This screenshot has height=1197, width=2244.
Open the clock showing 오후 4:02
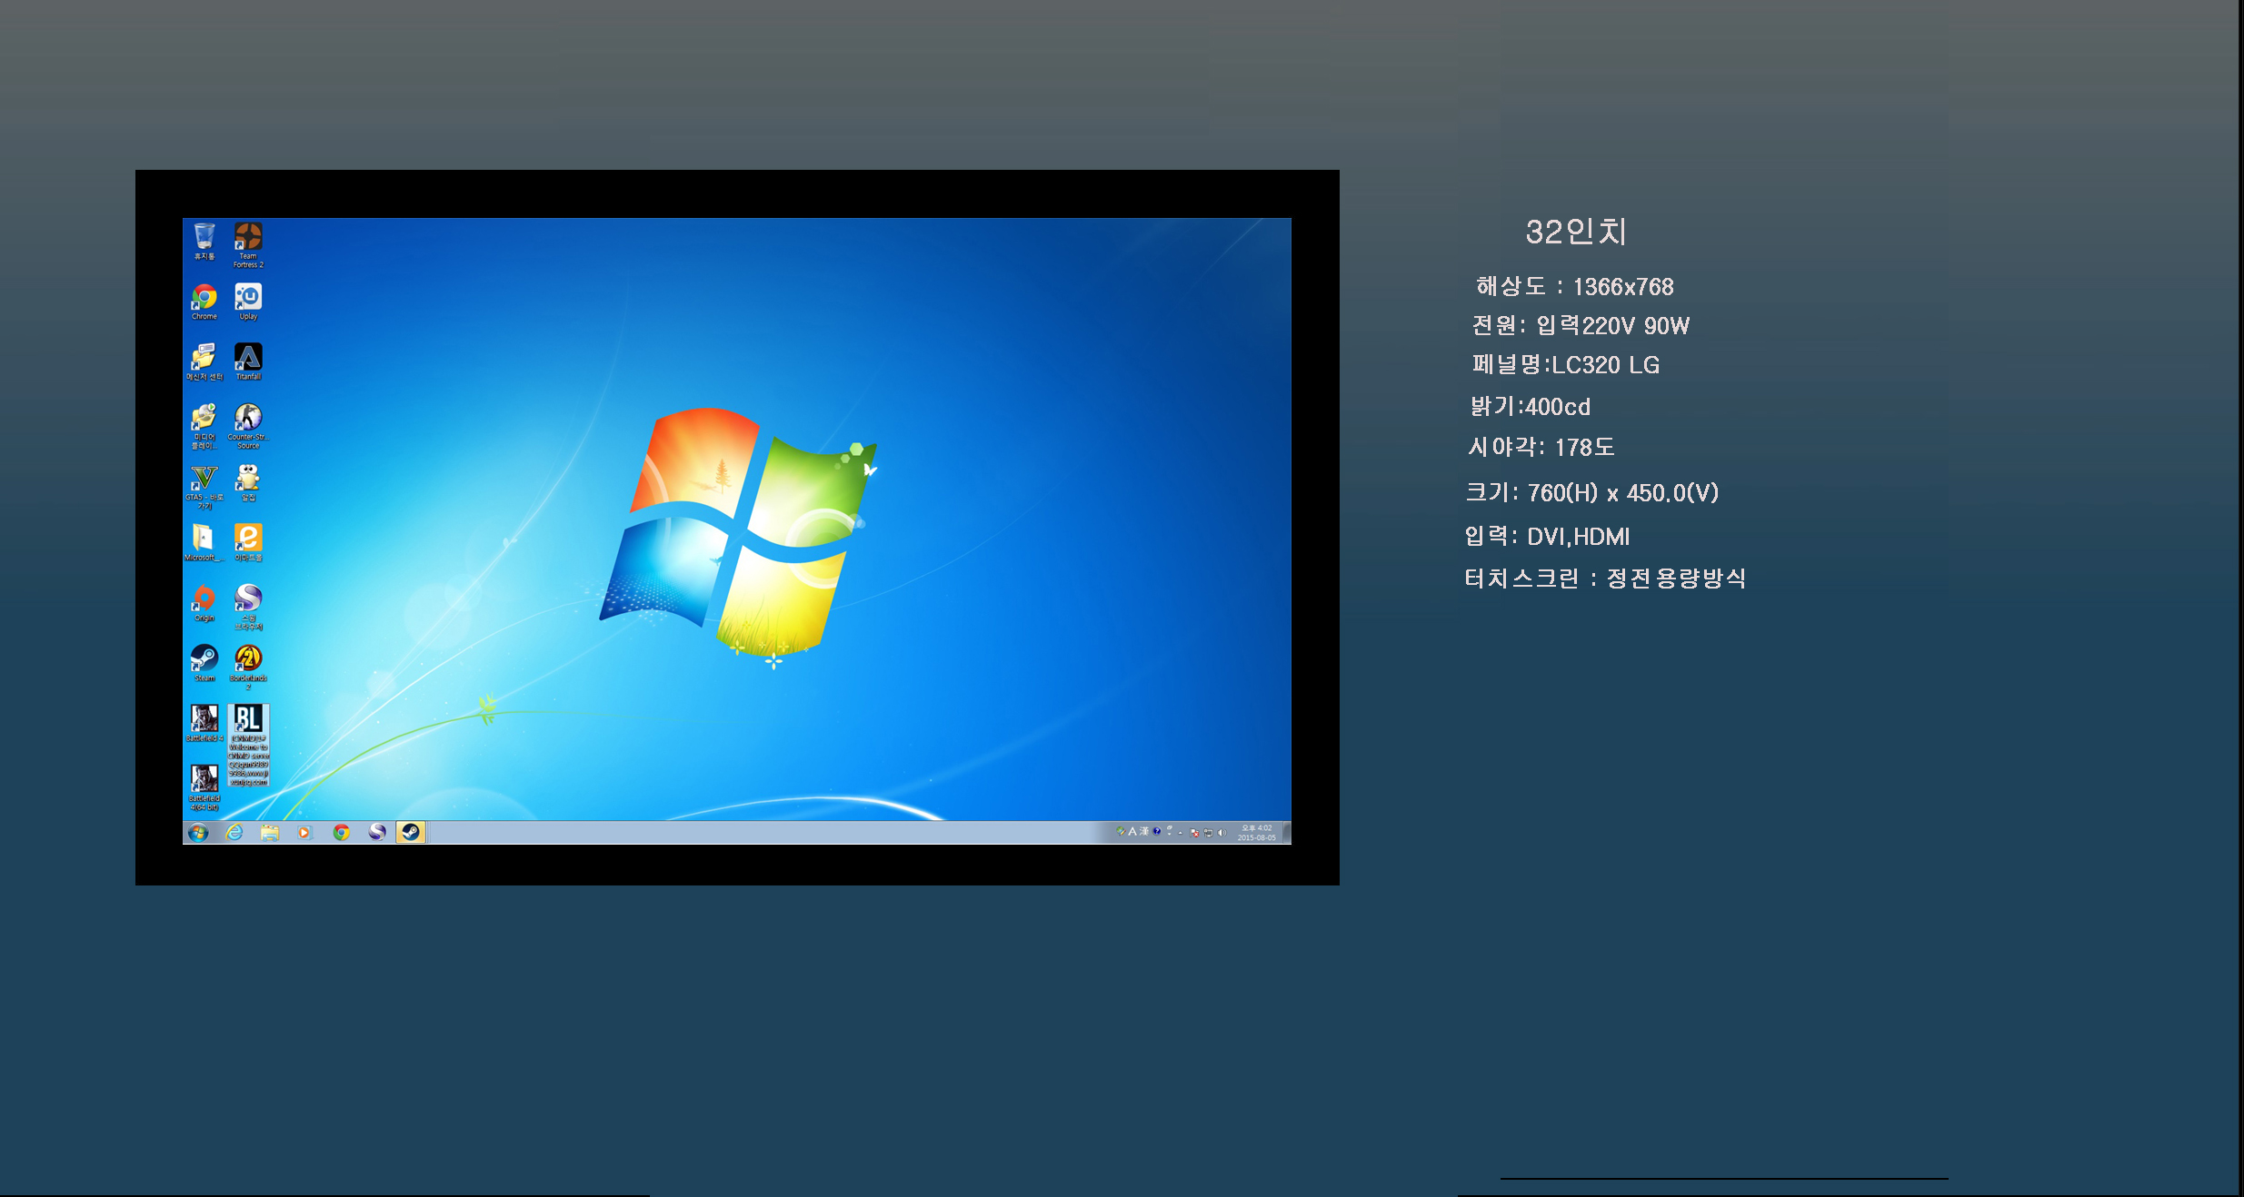click(1257, 833)
